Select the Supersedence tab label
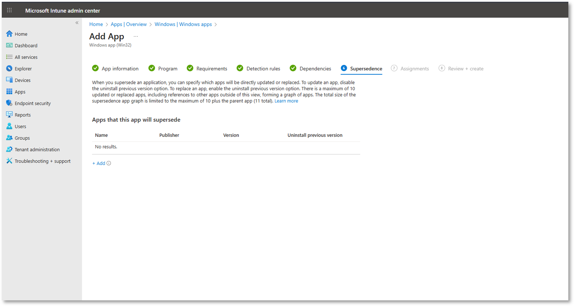 366,69
